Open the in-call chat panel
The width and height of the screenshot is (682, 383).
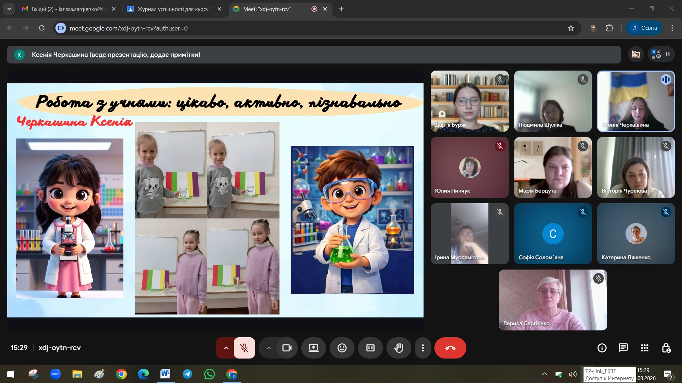(623, 348)
